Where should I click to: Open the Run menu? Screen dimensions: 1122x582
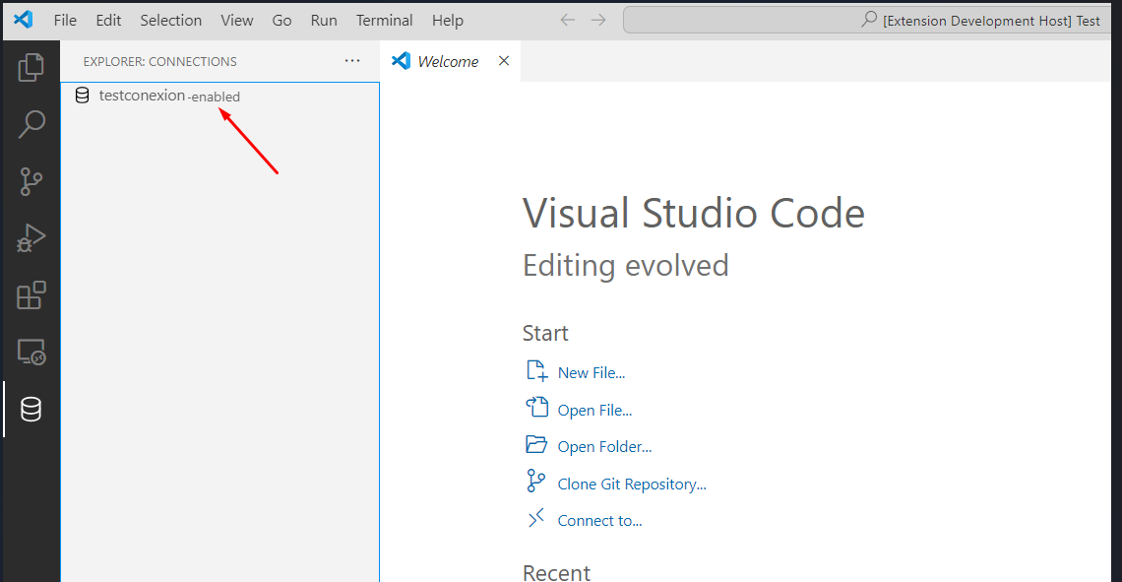(324, 20)
